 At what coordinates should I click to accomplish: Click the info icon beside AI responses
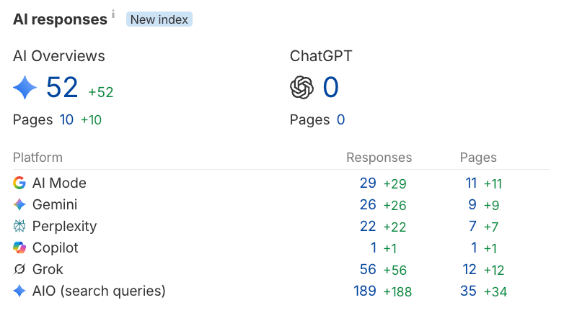pos(113,14)
